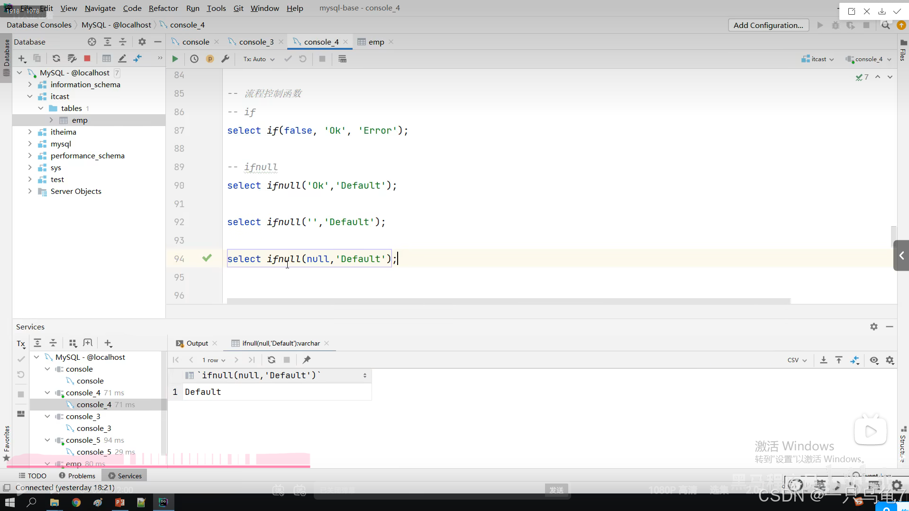Open Windows Start menu
This screenshot has height=511, width=909.
10,502
